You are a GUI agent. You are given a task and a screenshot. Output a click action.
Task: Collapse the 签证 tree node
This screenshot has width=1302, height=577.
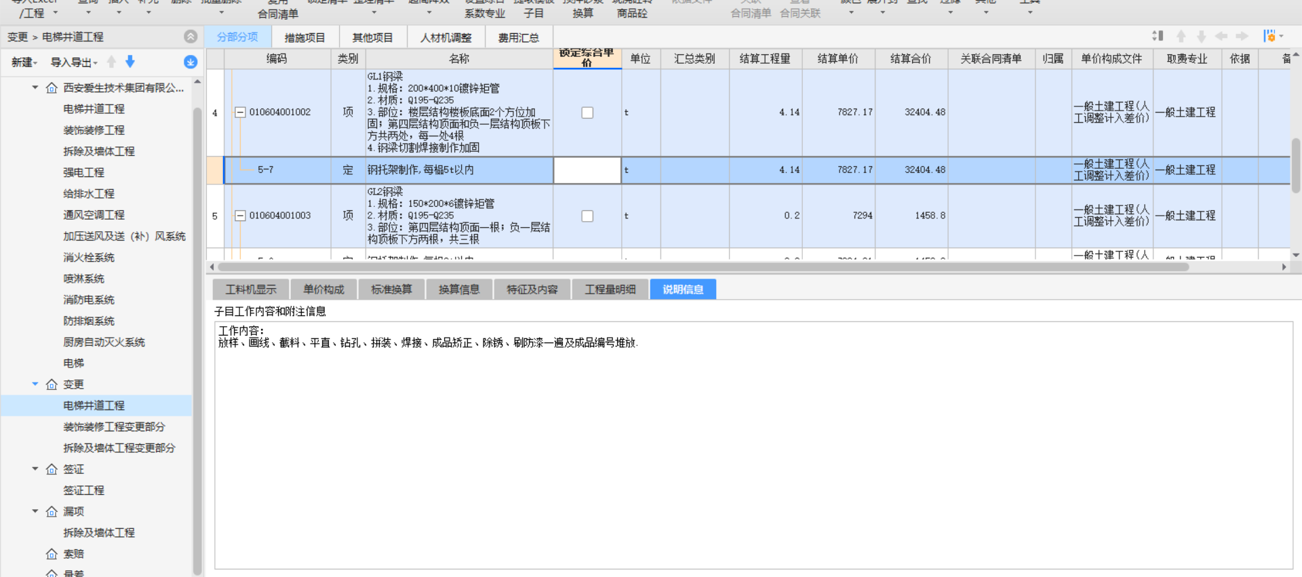[x=35, y=469]
